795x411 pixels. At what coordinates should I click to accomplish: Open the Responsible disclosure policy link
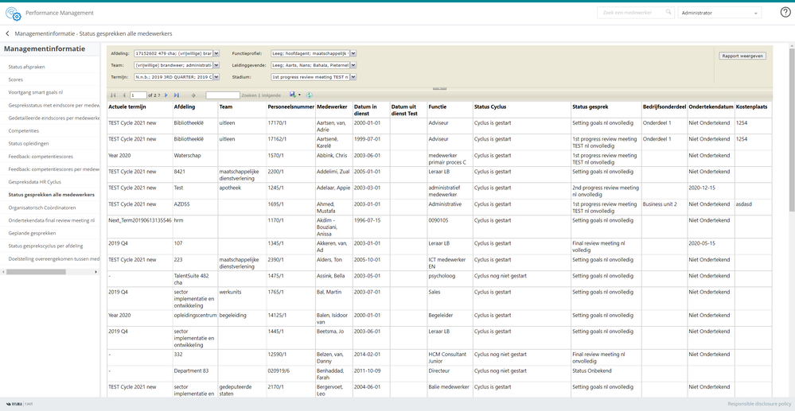point(758,404)
